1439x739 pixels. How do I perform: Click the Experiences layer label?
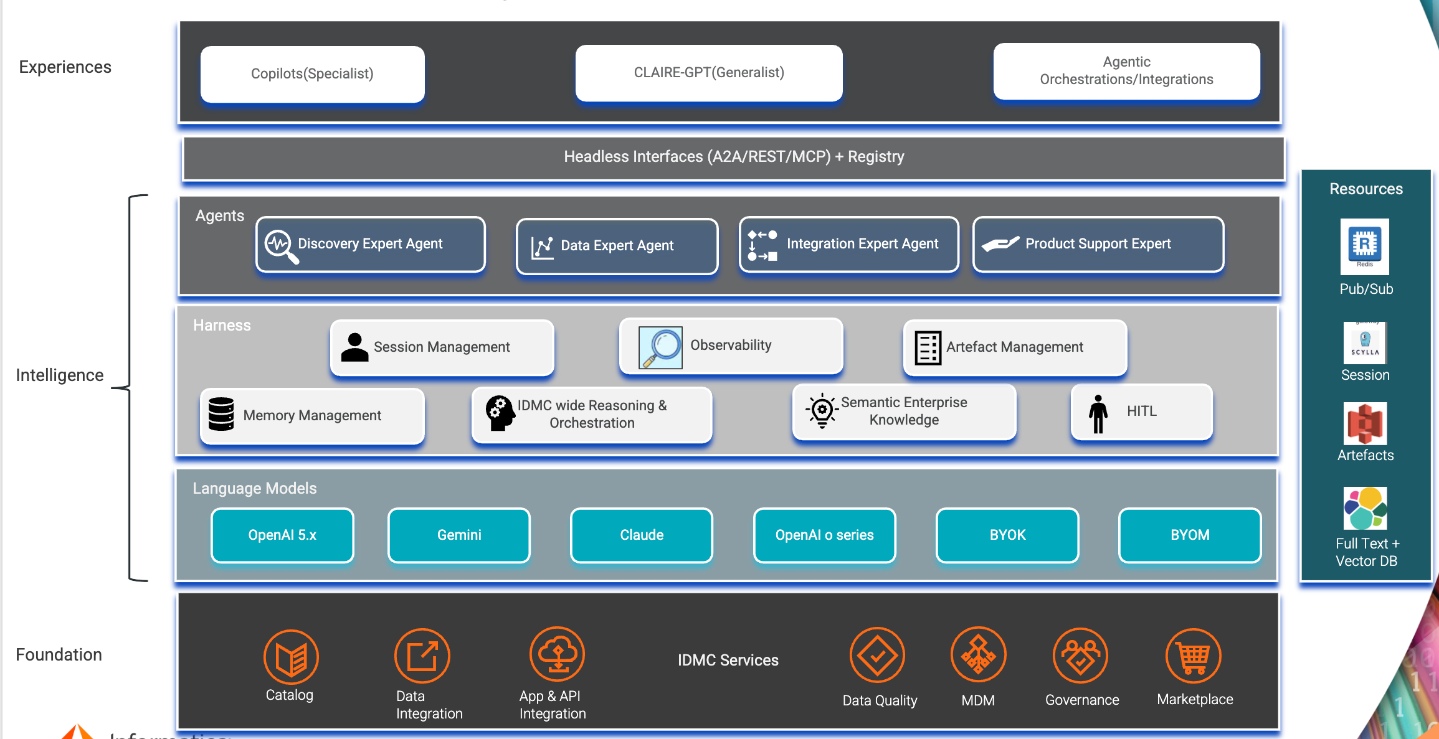[65, 67]
